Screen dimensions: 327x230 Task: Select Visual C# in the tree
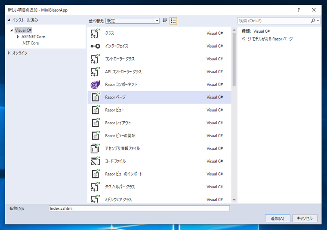point(23,30)
